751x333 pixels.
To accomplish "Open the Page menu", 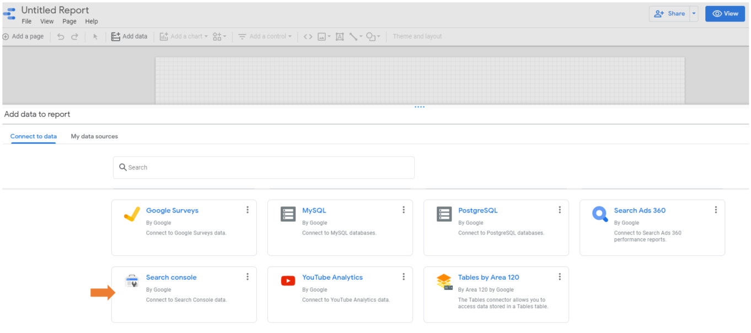I will click(69, 21).
